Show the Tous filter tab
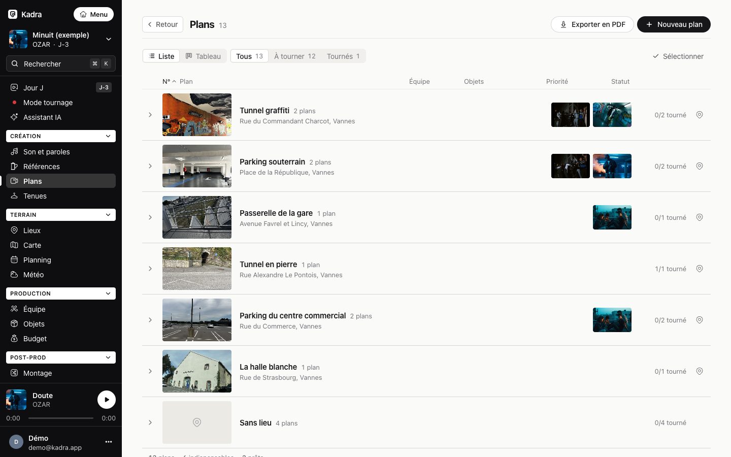This screenshot has width=731, height=457. [249, 56]
